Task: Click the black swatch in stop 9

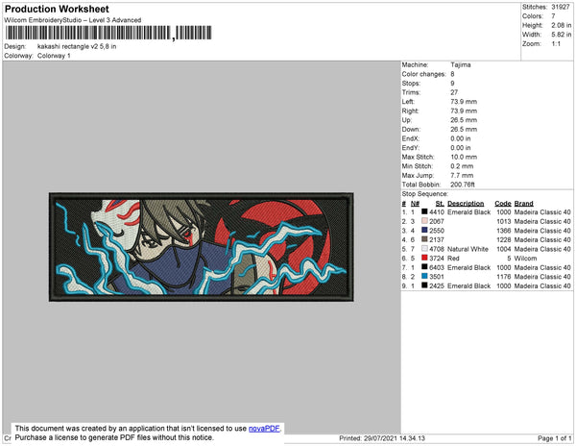Action: [x=424, y=285]
